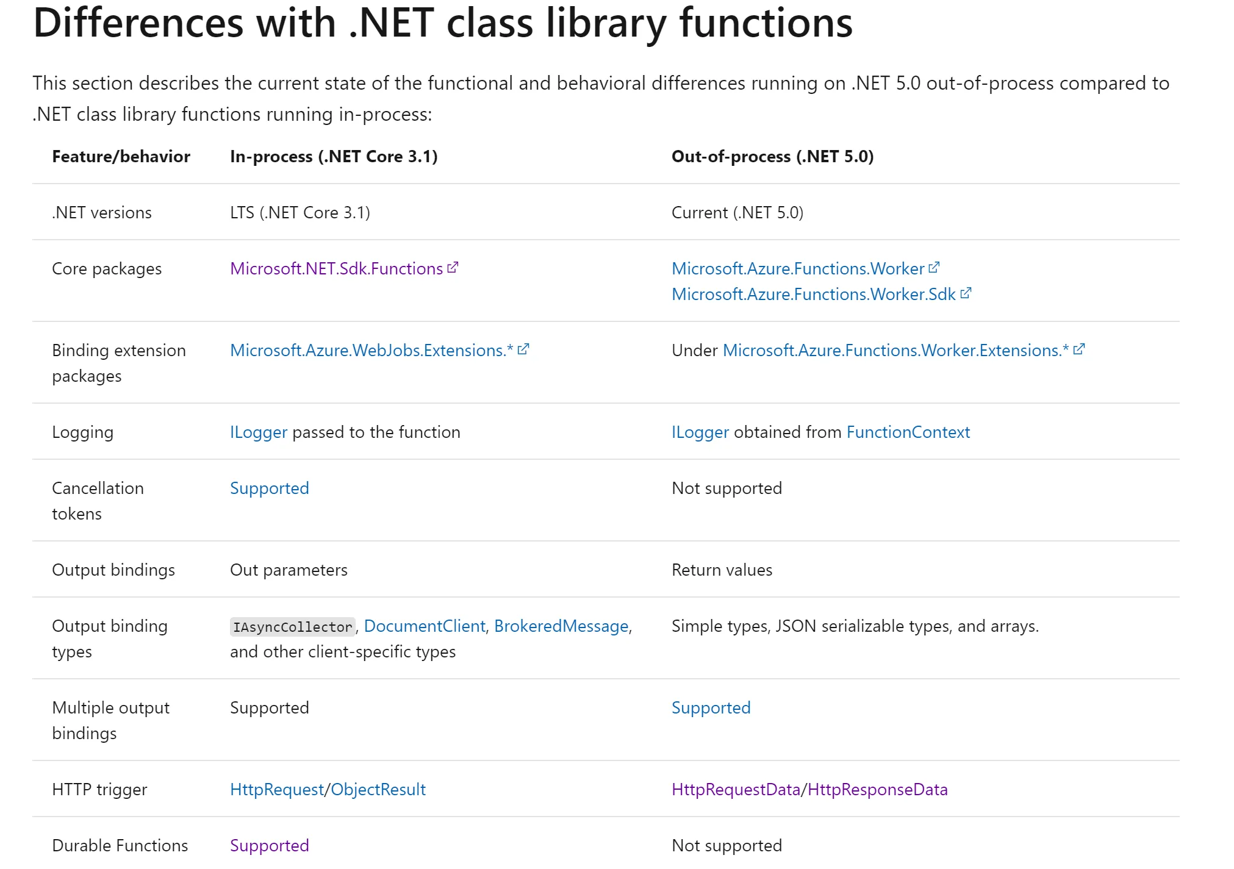Open the Microsoft.NET.Sdk.Functions text link
1234x869 pixels.
[336, 269]
